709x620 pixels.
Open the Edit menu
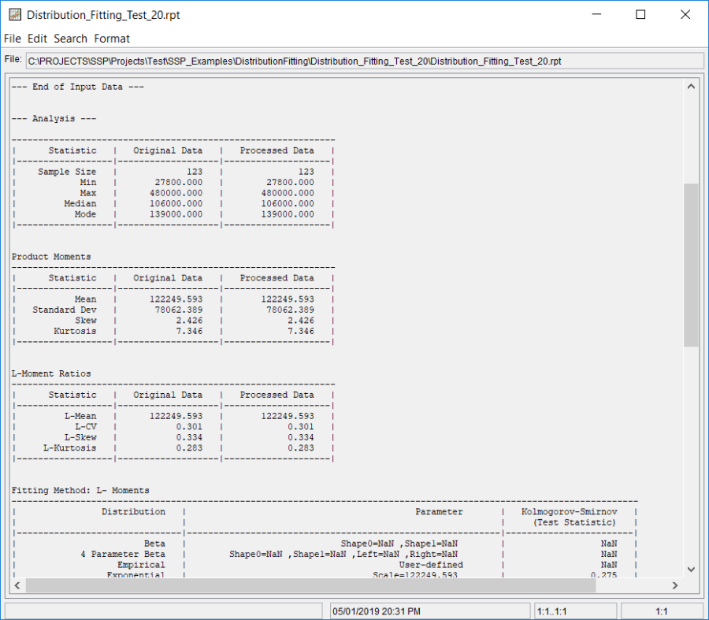[x=36, y=38]
